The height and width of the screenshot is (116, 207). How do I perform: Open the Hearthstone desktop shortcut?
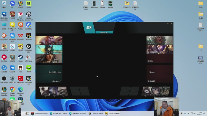(12, 58)
